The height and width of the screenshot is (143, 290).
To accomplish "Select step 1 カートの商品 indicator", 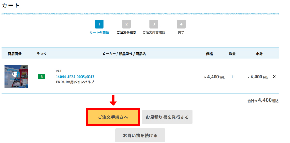I will coord(99,24).
